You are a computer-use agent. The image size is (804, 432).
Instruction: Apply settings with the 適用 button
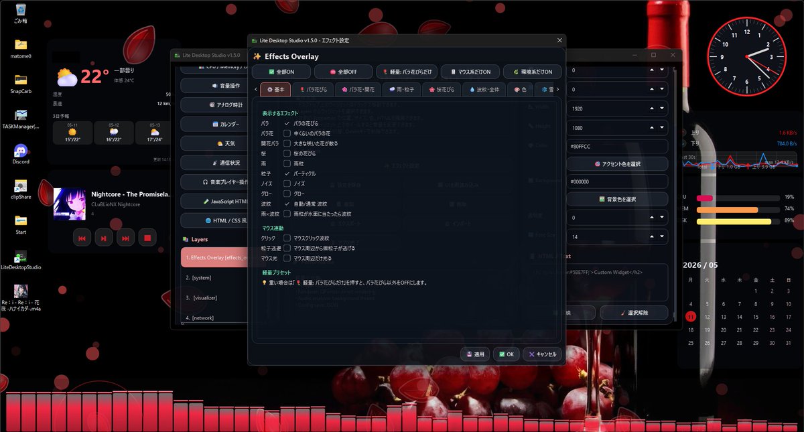pyautogui.click(x=475, y=354)
